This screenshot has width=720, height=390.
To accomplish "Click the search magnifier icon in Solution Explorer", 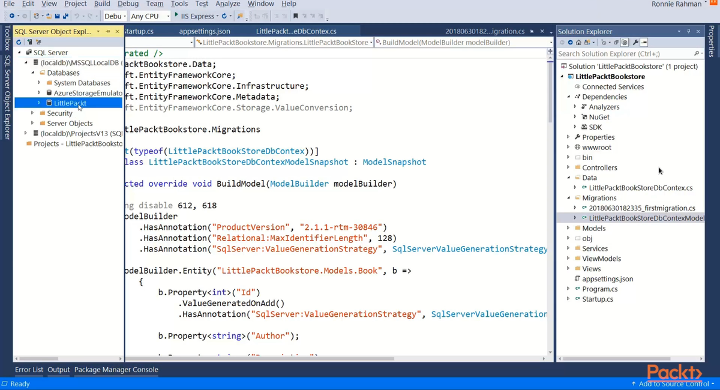I will (696, 53).
